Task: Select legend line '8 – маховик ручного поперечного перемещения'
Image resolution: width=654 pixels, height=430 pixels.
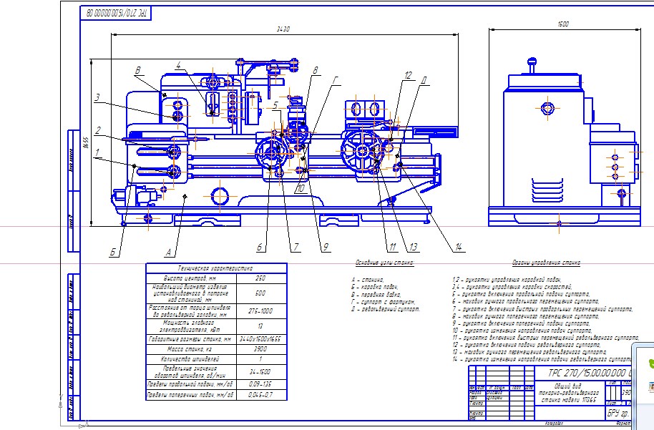Action: pyautogui.click(x=526, y=316)
